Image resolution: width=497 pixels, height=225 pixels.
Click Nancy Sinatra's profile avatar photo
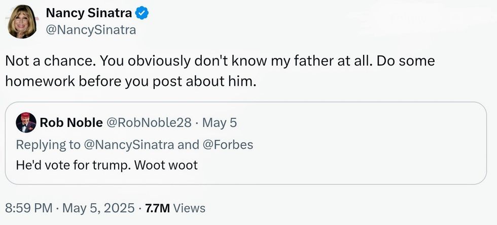[x=22, y=21]
